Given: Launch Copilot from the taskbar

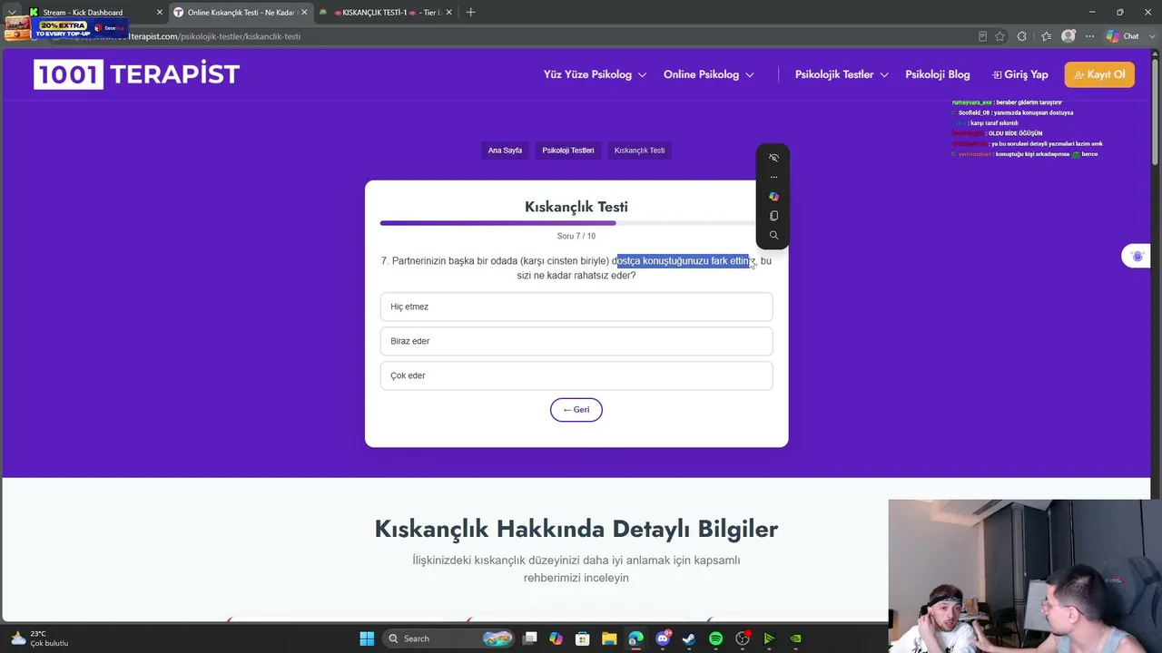Looking at the screenshot, I should (x=556, y=638).
